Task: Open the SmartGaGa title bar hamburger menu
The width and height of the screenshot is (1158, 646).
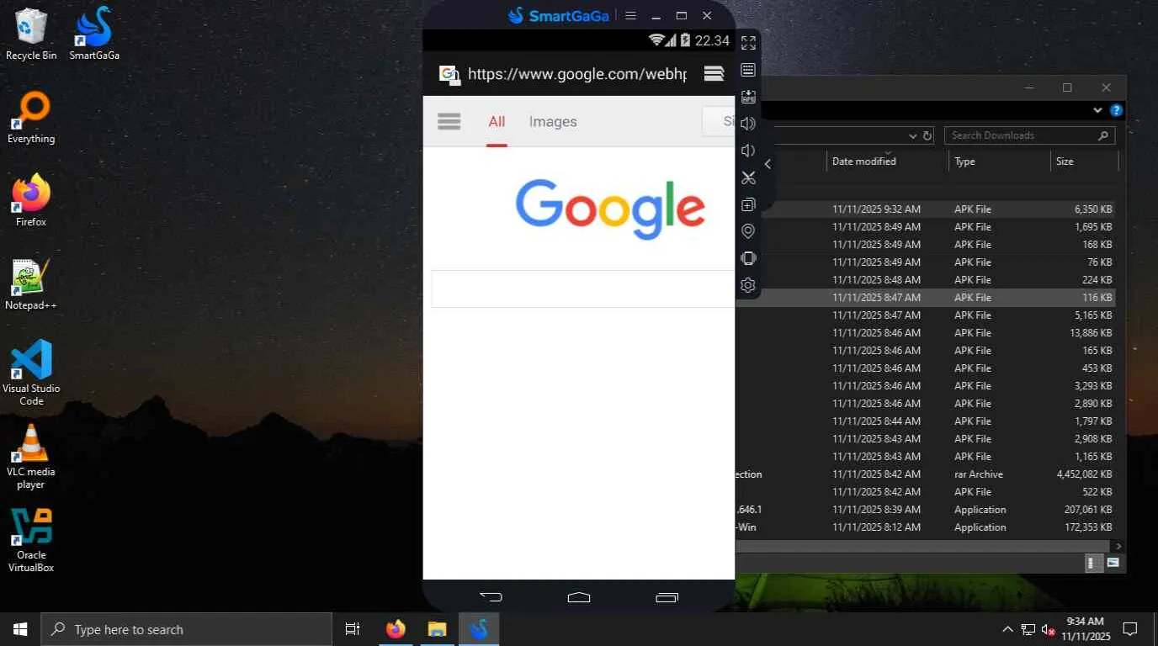Action: coord(630,15)
